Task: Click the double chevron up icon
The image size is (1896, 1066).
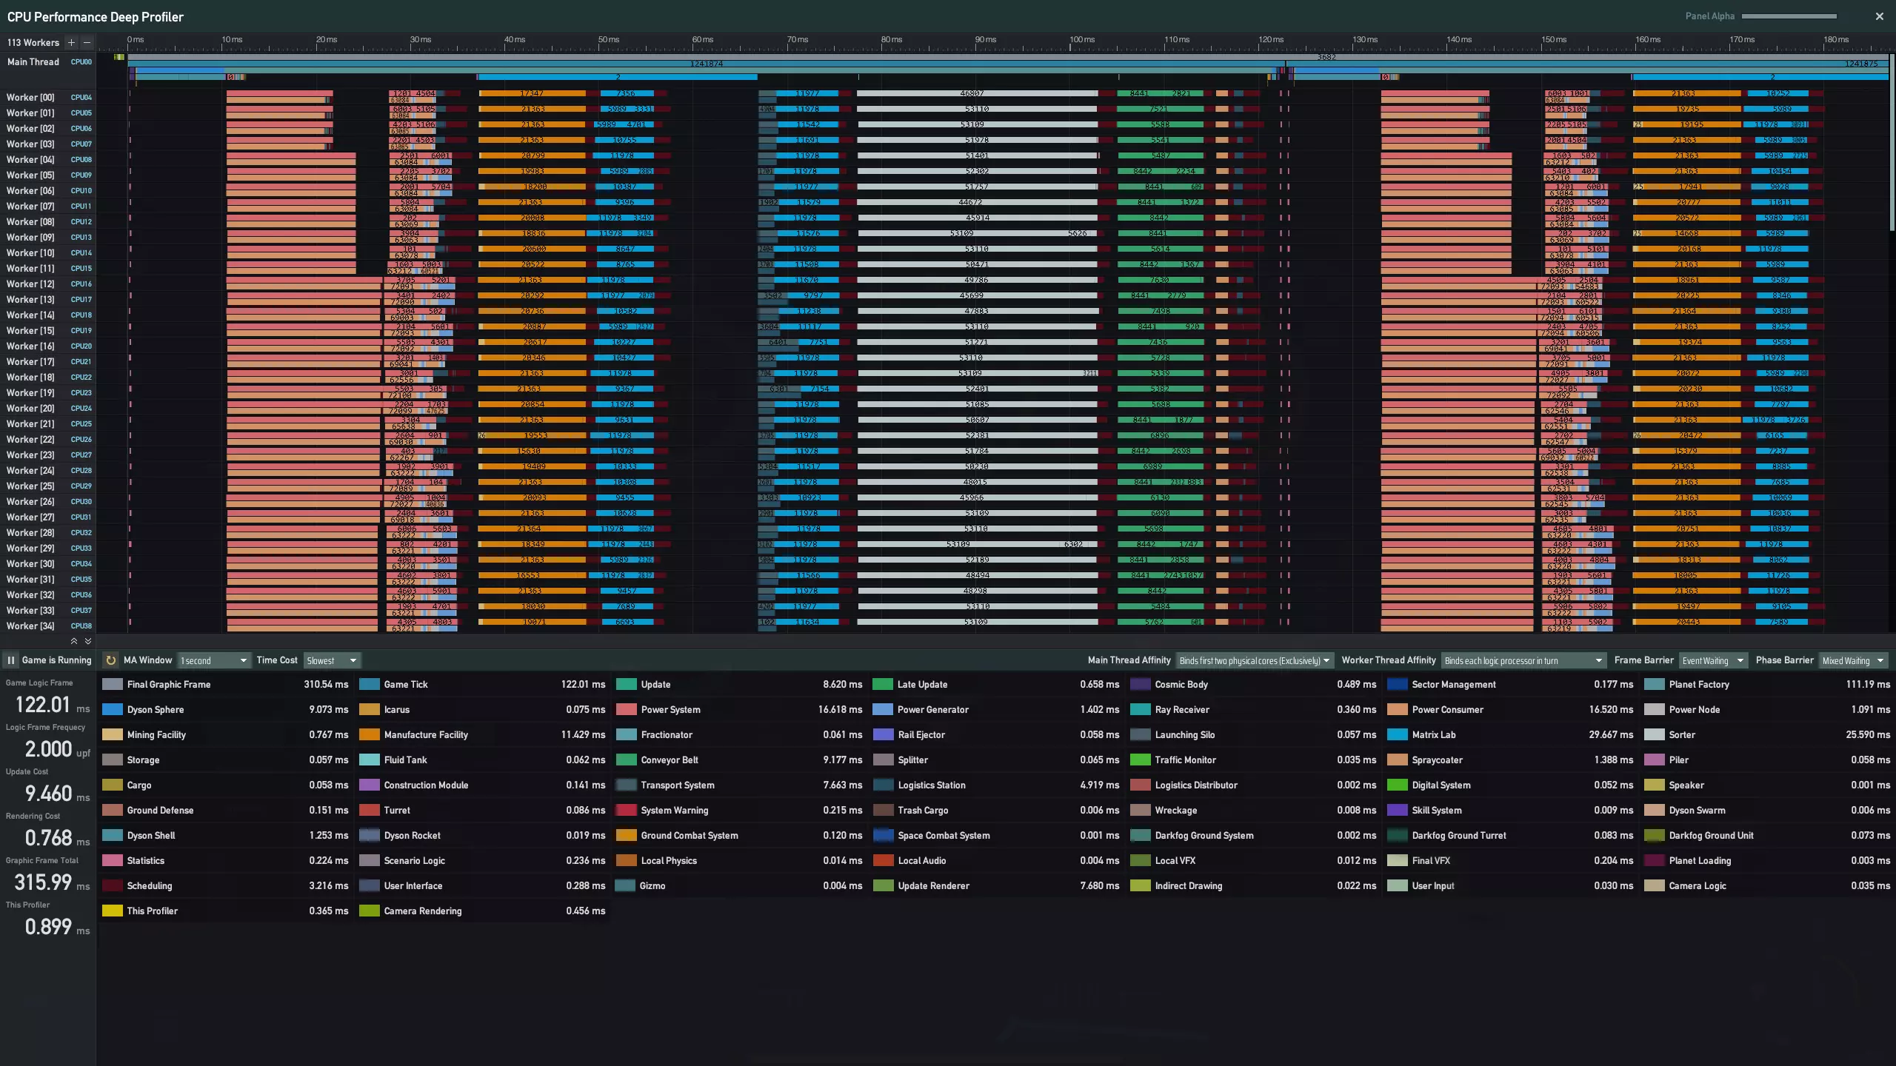Action: pyautogui.click(x=74, y=641)
